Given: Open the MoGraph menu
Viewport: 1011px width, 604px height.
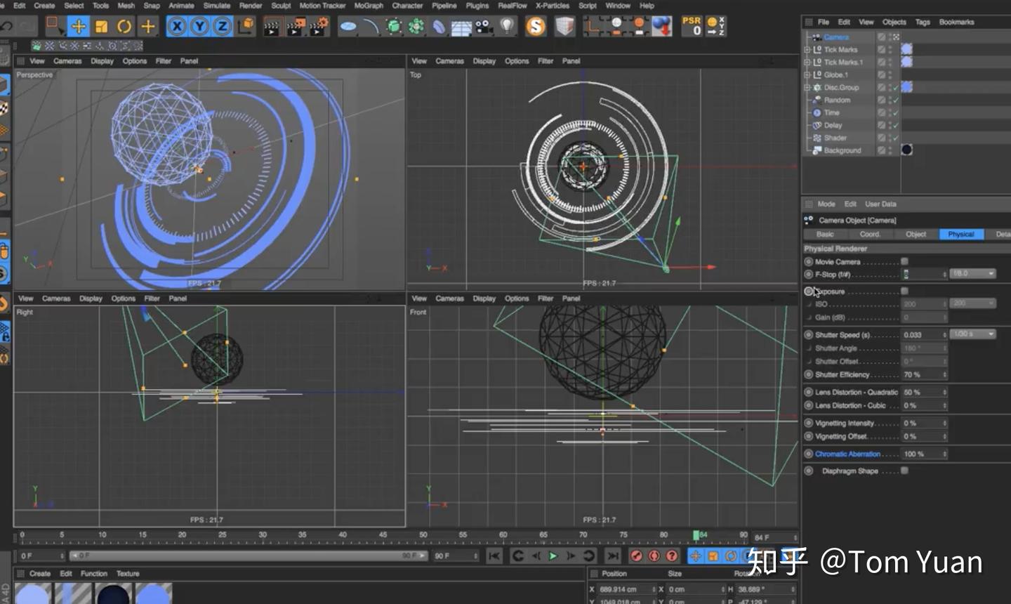Looking at the screenshot, I should (x=369, y=6).
